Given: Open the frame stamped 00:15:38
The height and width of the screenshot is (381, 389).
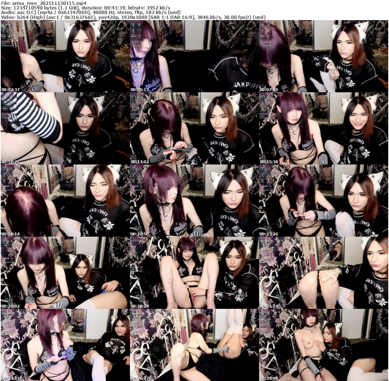Looking at the screenshot, I should [x=324, y=128].
